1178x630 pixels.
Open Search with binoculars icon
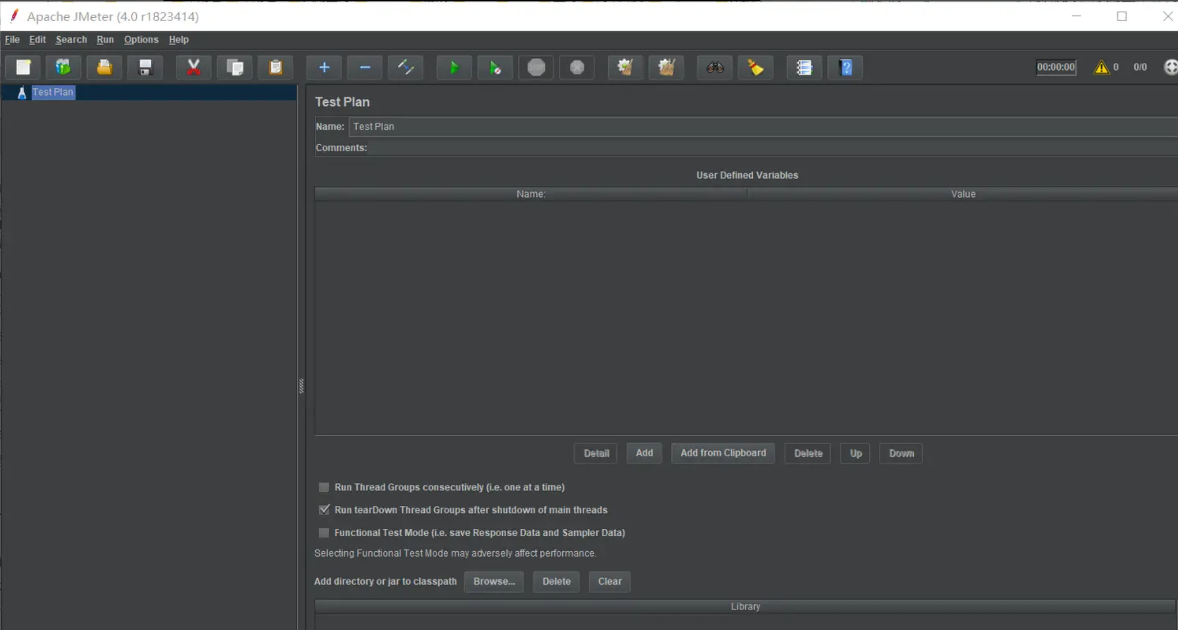pyautogui.click(x=714, y=68)
